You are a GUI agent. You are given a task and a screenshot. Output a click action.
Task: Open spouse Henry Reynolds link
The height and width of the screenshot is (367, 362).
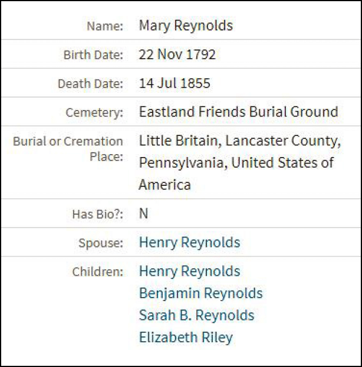click(x=189, y=242)
